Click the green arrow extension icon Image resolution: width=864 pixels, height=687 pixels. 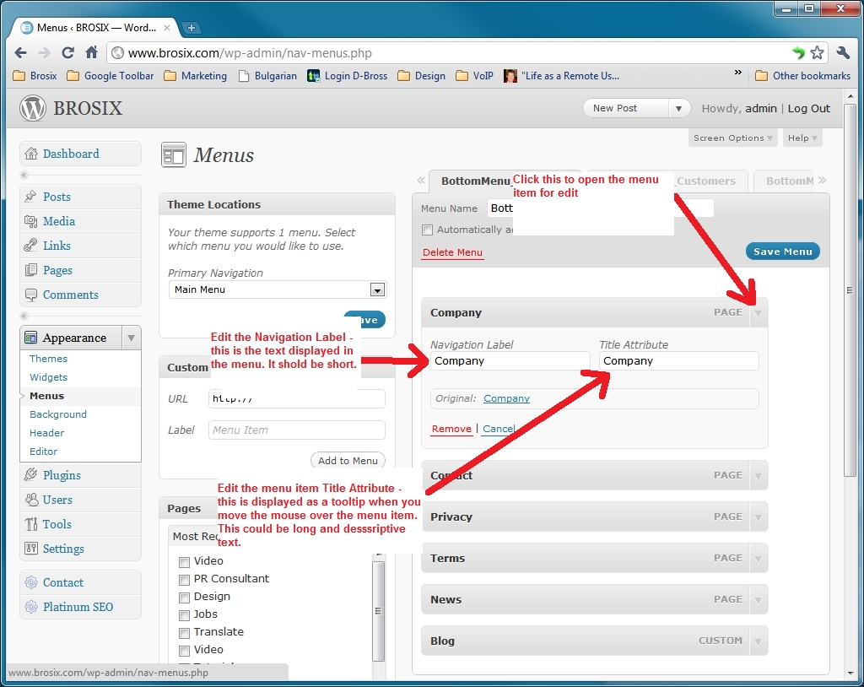pyautogui.click(x=798, y=53)
